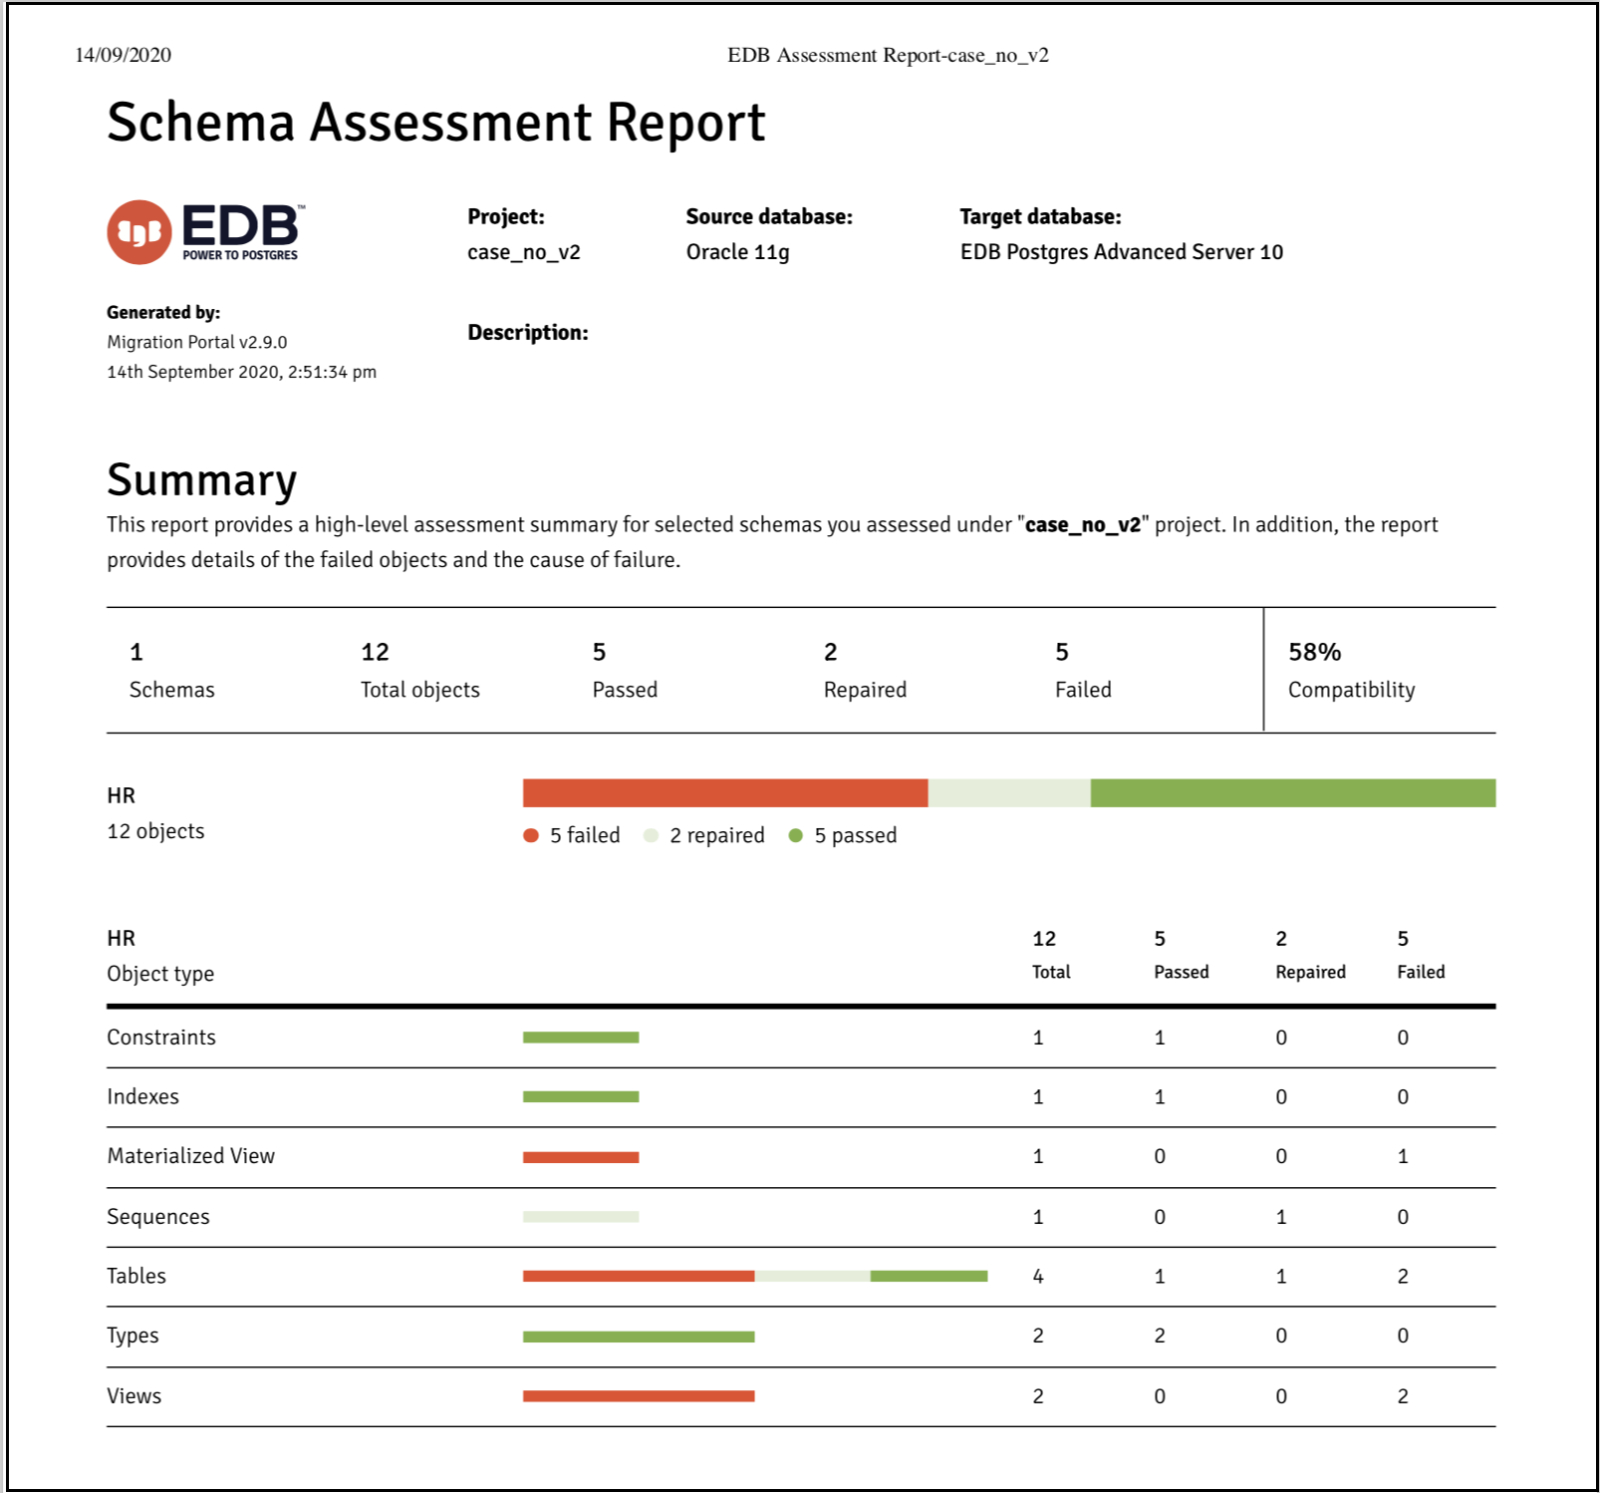
Task: Click the red failed legend dot
Action: (531, 835)
